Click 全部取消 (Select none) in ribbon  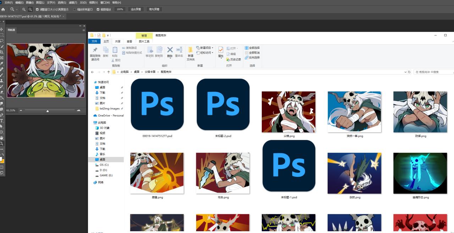252,53
